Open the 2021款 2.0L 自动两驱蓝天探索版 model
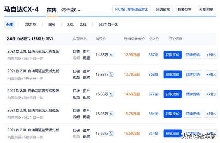Screen dimensions: 220x143 coord(33,91)
